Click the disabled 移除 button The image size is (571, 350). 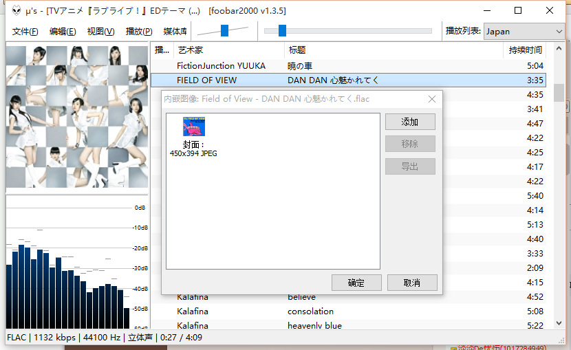pyautogui.click(x=410, y=144)
